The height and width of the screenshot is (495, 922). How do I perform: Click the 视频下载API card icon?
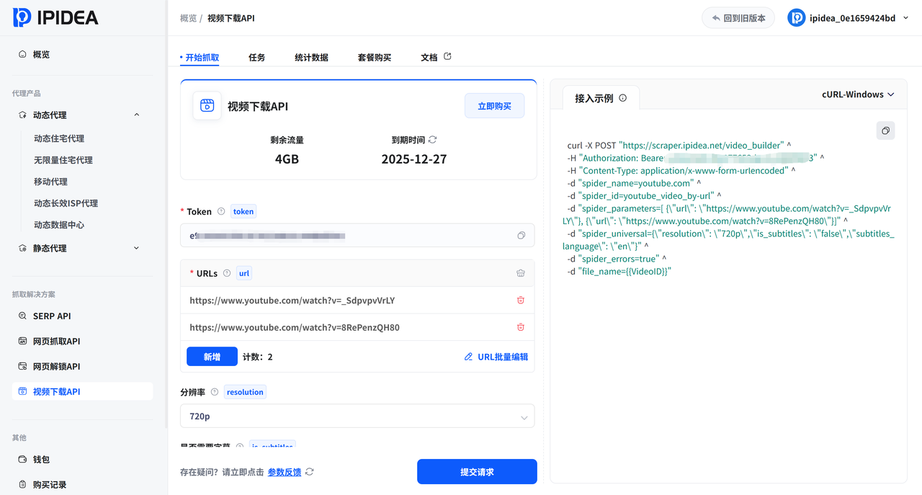coord(207,106)
